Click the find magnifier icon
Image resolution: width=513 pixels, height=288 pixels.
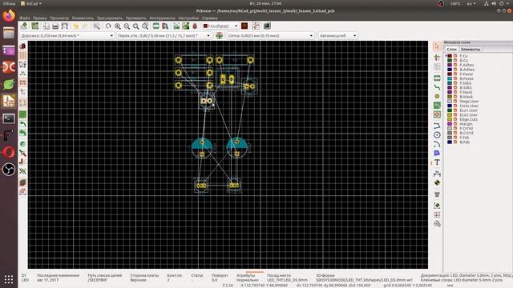pos(96,26)
